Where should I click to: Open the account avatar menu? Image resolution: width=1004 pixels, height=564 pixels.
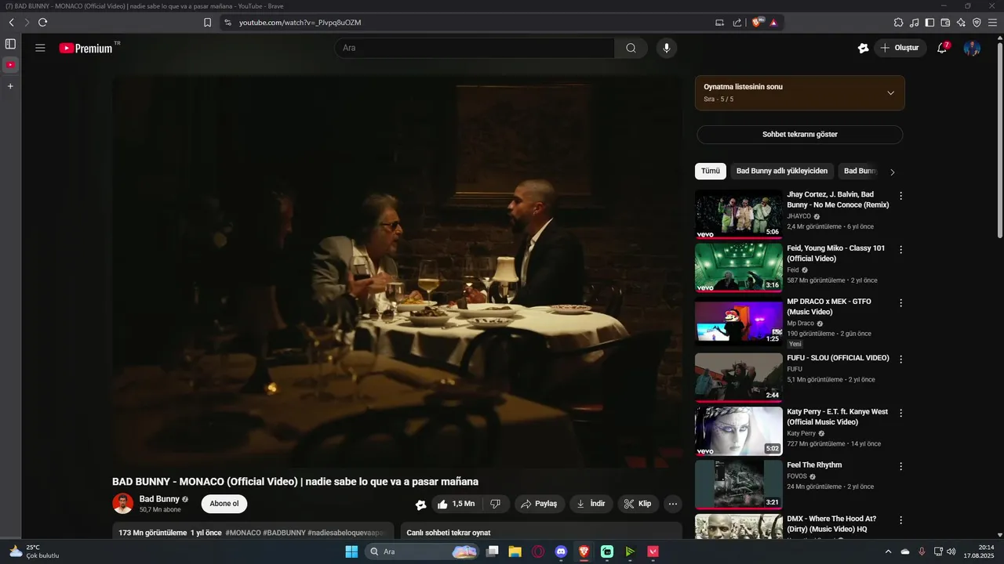[972, 48]
